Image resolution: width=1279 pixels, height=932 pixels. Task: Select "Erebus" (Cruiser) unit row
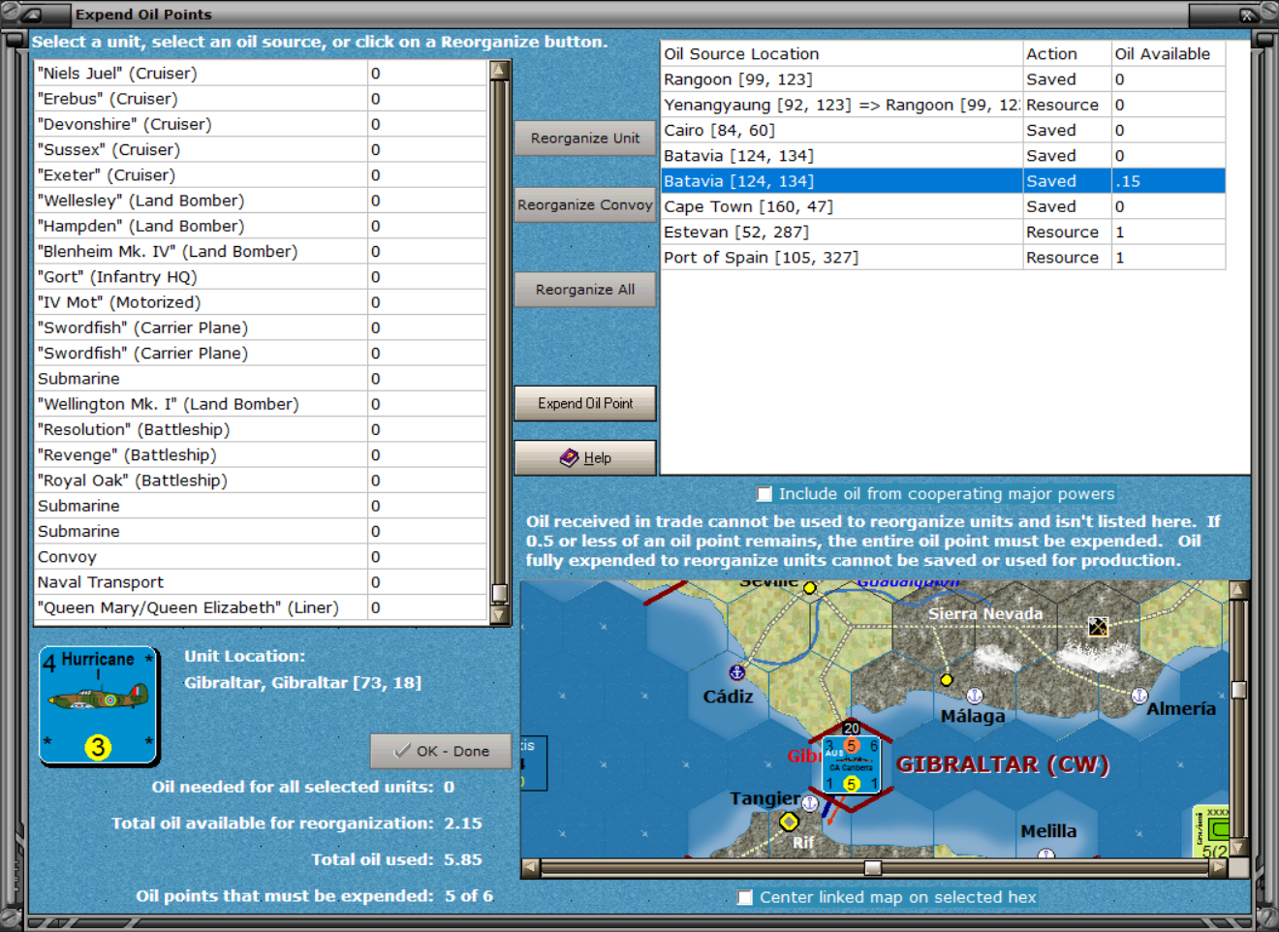(x=261, y=99)
